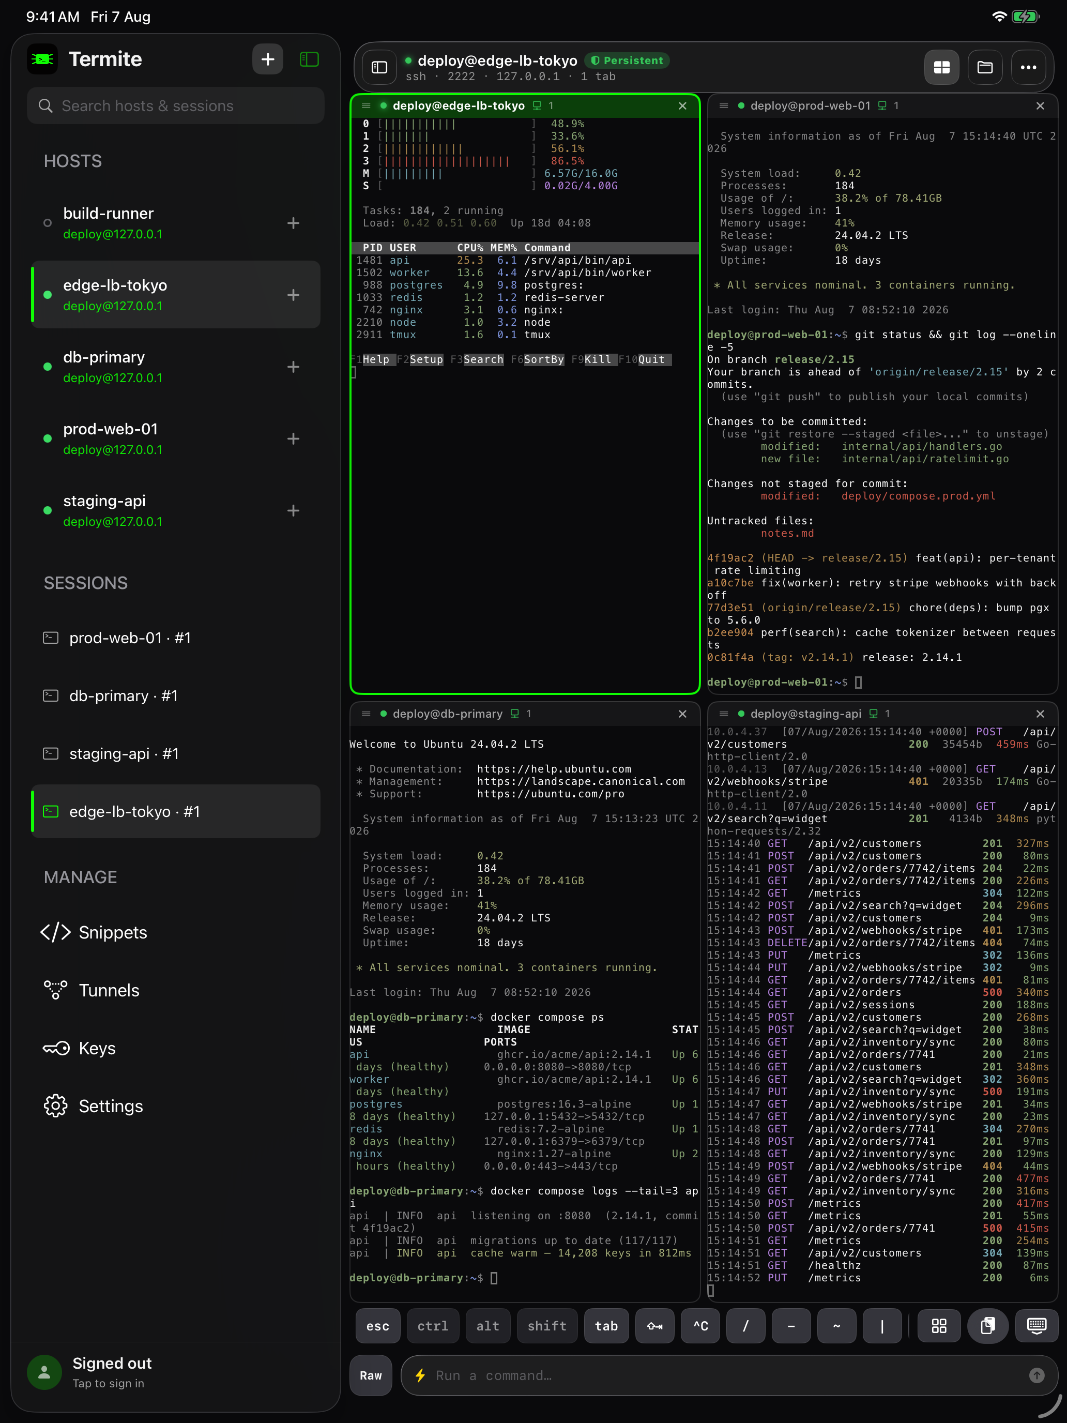Click the Termite app logo icon

tap(42, 59)
